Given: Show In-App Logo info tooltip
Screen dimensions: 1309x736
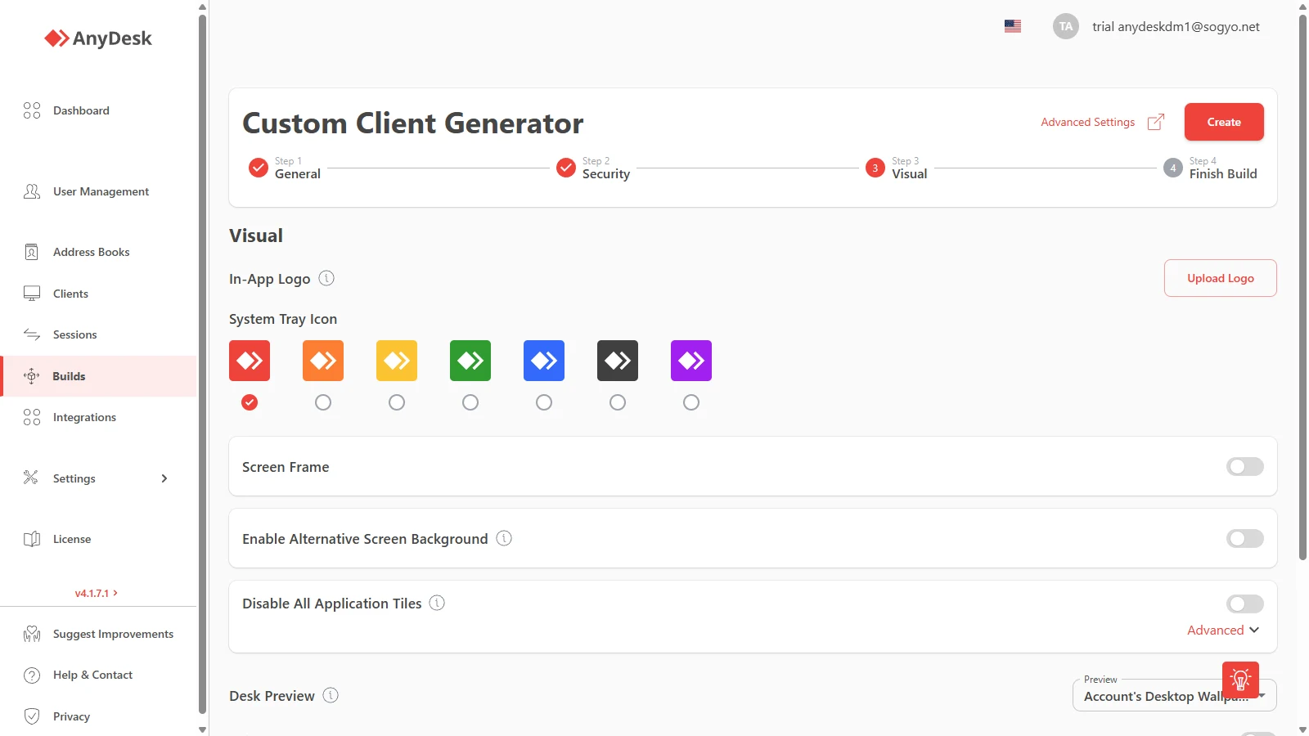Looking at the screenshot, I should (x=326, y=278).
